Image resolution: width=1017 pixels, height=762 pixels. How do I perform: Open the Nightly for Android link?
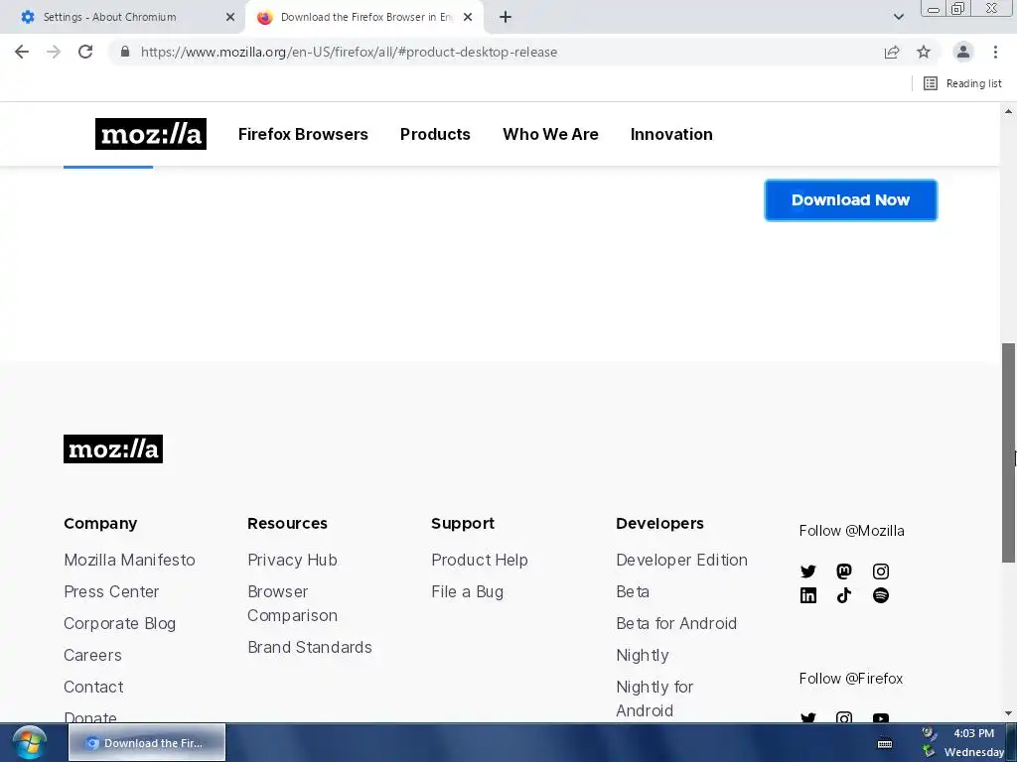(x=654, y=698)
